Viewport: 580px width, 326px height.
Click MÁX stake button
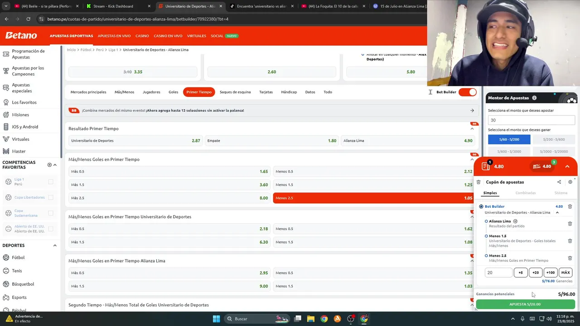565,273
